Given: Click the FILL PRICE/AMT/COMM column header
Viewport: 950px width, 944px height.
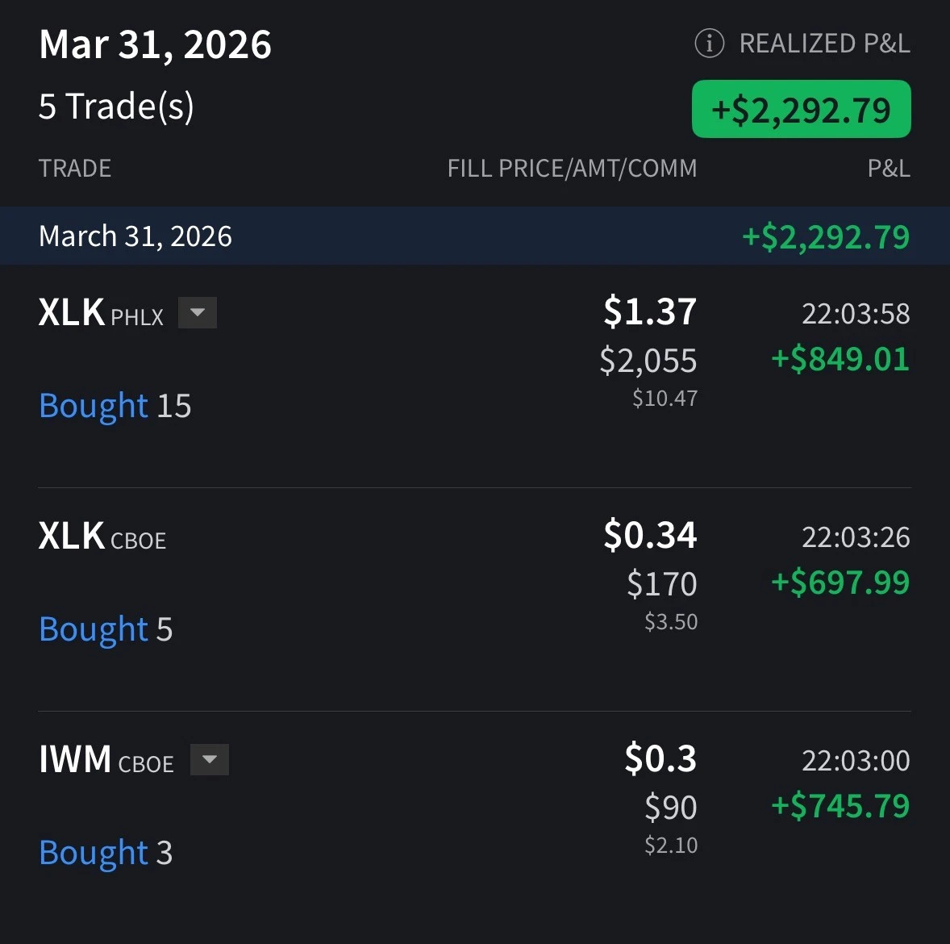Looking at the screenshot, I should tap(572, 169).
